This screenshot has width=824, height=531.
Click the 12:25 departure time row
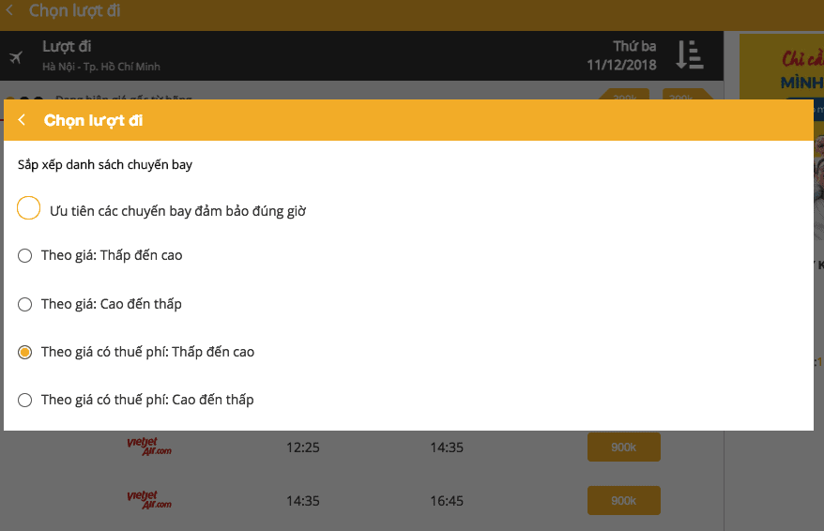(x=361, y=448)
